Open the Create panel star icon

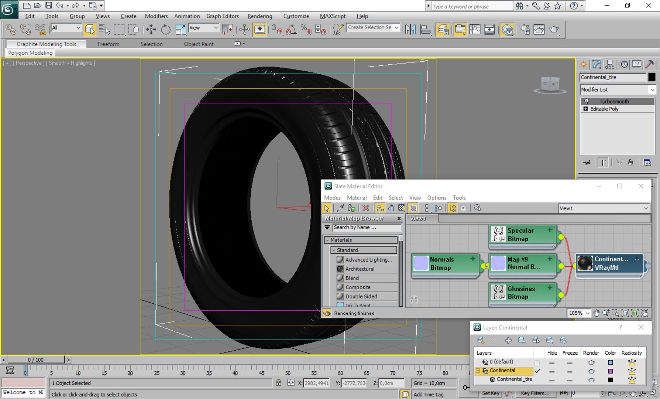(x=583, y=64)
